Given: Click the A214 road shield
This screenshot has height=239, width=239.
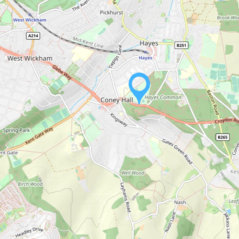Looking at the screenshot, I should point(33,36).
